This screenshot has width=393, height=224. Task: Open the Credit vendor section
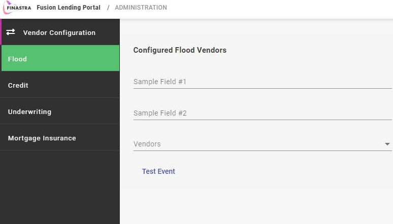[x=60, y=86]
